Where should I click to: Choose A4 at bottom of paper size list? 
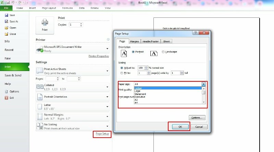pyautogui.click(x=168, y=103)
